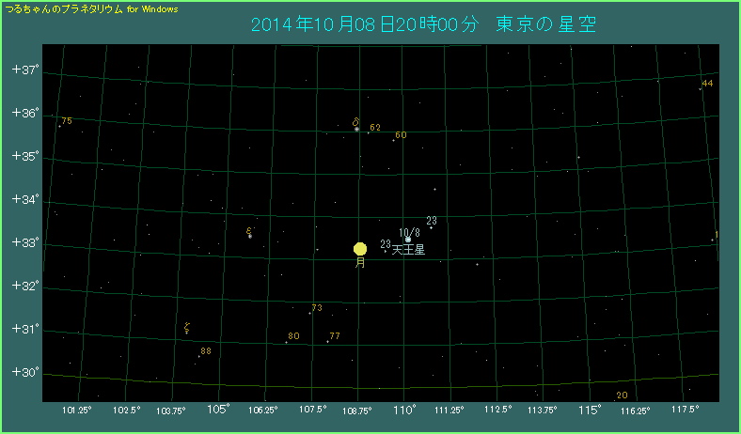Select the star labeled 75

pyautogui.click(x=57, y=126)
